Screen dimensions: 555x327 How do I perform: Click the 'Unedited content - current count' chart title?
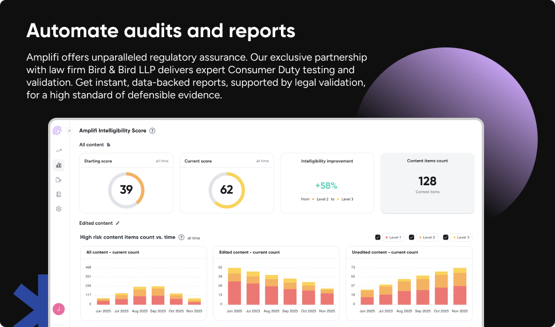(384, 252)
